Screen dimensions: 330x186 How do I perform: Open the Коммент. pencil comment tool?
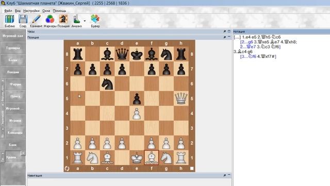[x=36, y=21]
